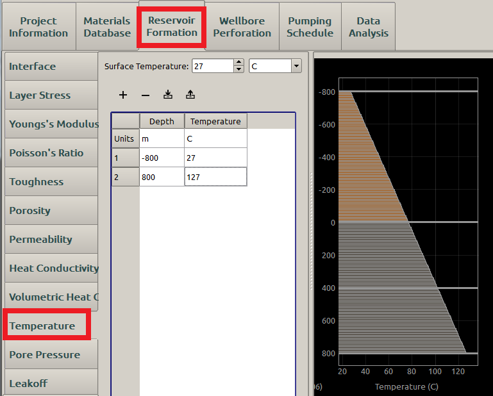493x396 pixels.
Task: Click the temperature units cell 'C'
Action: coord(215,138)
